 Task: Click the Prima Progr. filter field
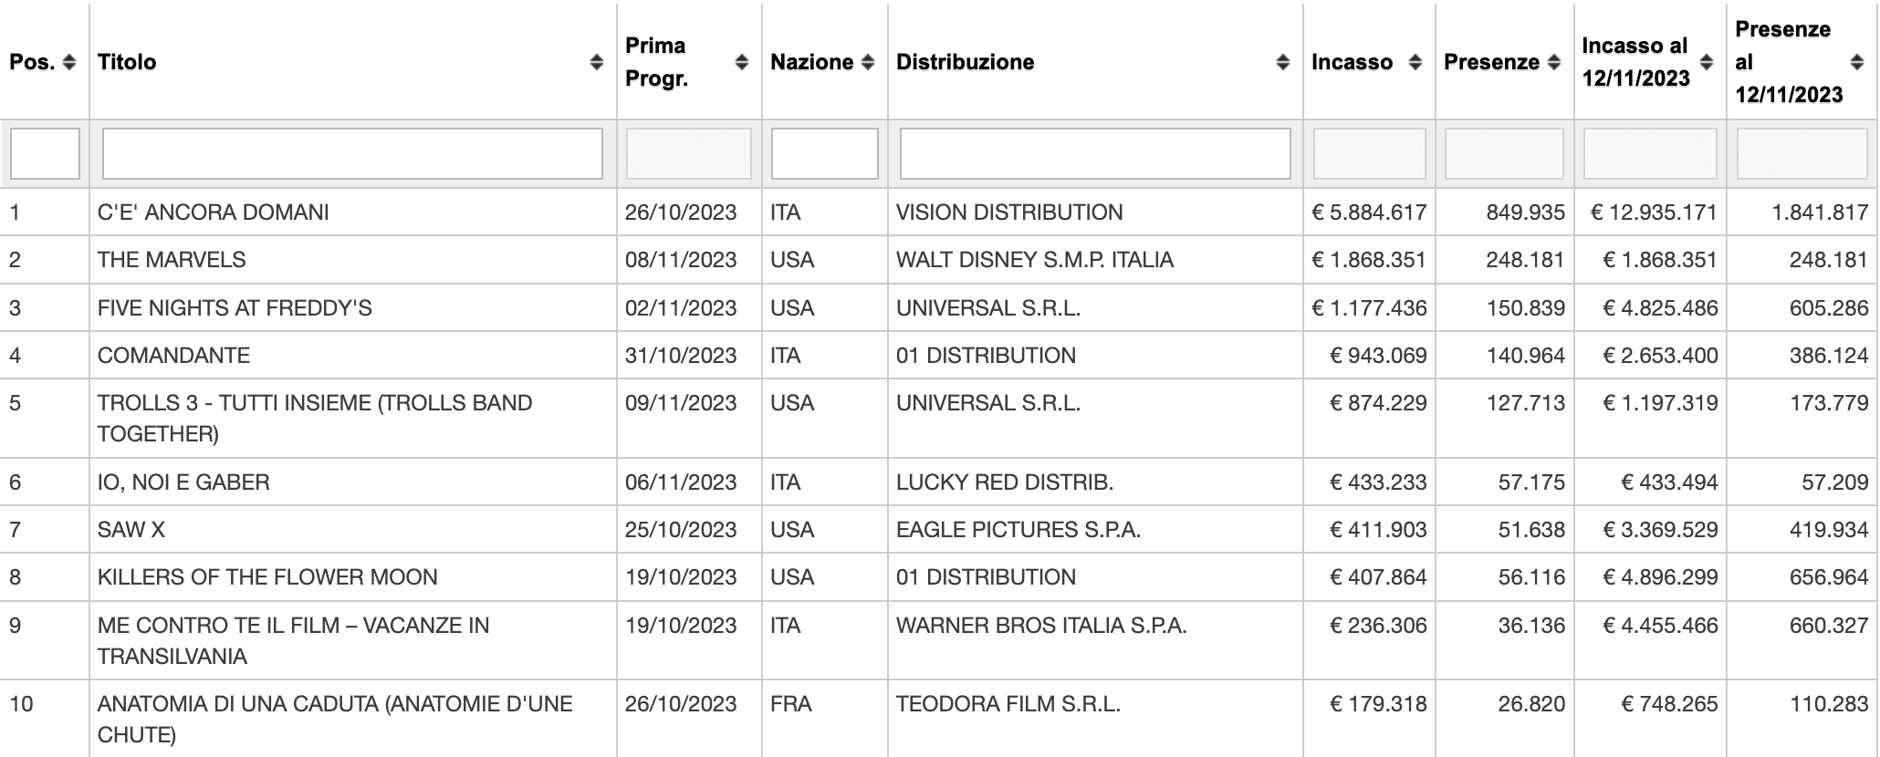pos(689,153)
